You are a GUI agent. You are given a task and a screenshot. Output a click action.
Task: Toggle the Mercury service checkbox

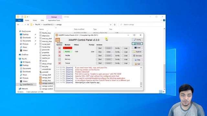click(x=60, y=59)
